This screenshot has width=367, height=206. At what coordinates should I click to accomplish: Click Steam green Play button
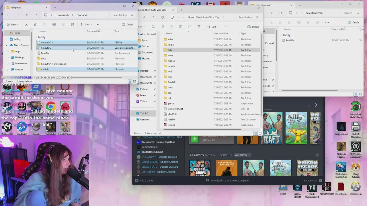(194, 139)
